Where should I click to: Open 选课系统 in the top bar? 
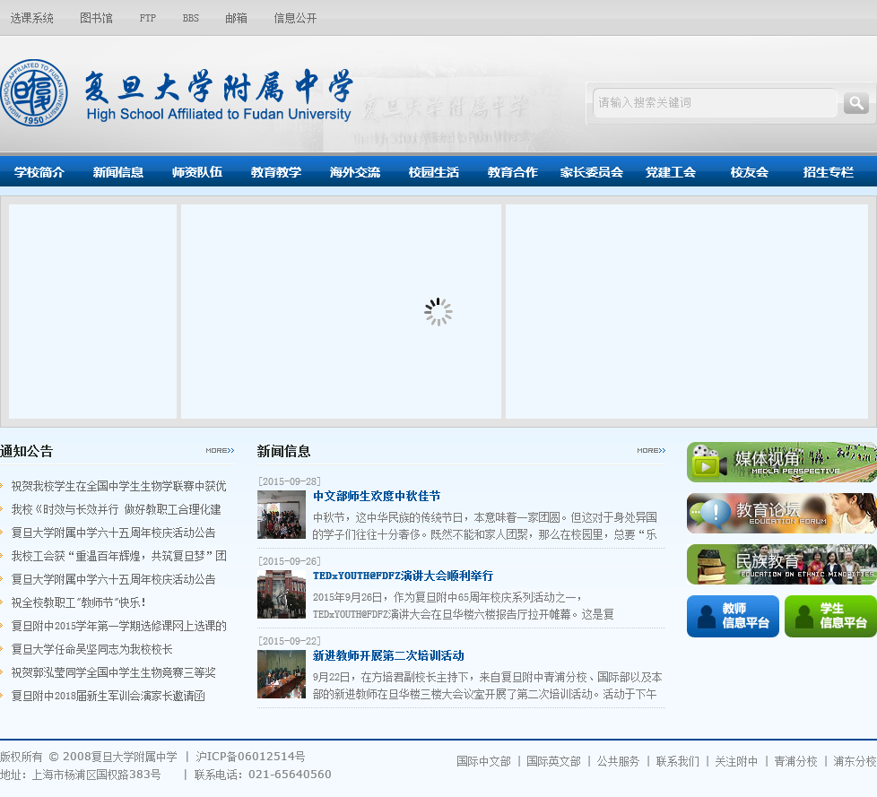pyautogui.click(x=32, y=18)
